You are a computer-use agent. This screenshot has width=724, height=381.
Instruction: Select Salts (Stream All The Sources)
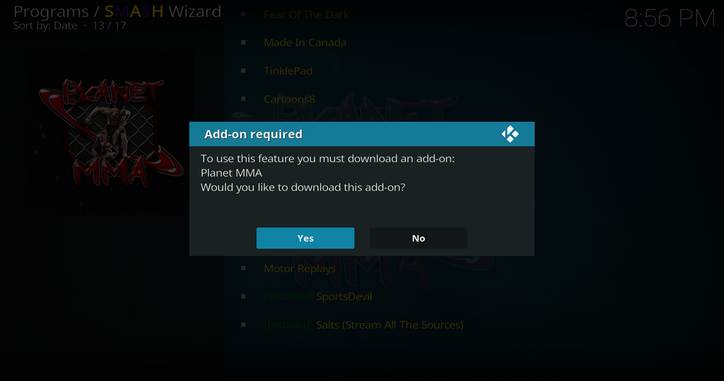(x=364, y=325)
